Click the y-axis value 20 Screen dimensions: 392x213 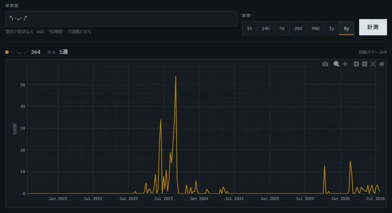tap(23, 150)
